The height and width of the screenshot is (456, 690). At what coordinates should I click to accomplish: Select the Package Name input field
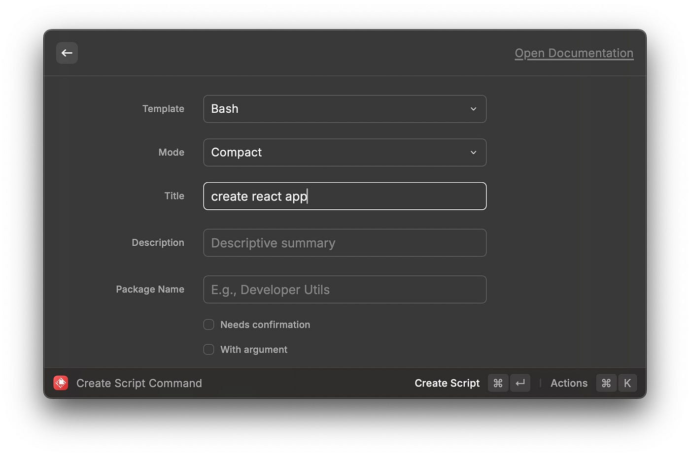tap(345, 290)
